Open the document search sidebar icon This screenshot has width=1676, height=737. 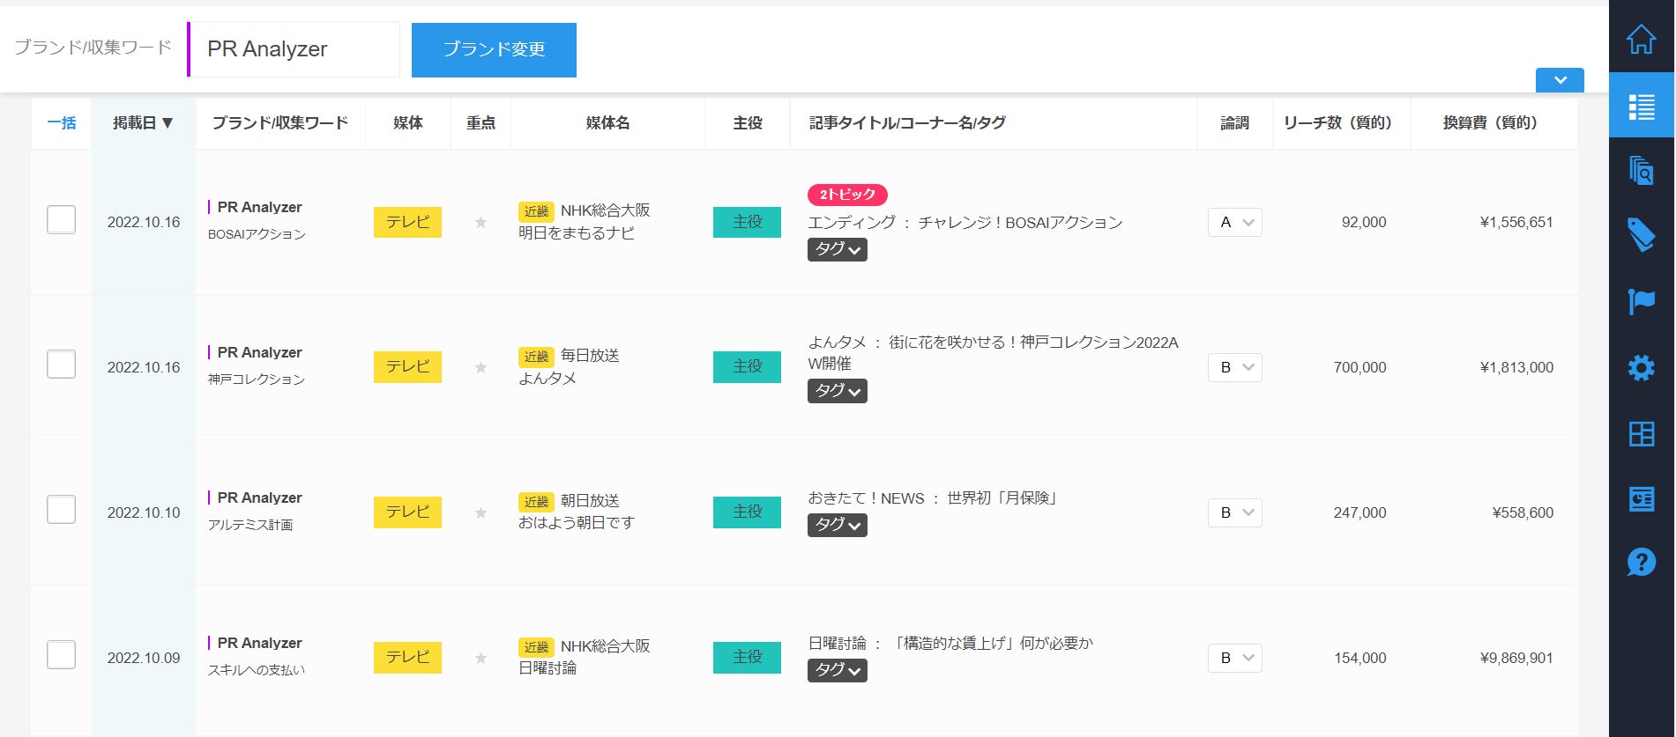coord(1641,170)
